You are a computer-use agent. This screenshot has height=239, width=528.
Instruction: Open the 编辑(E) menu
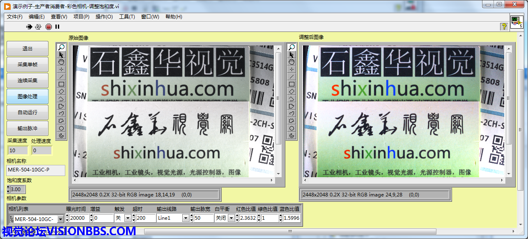click(37, 17)
